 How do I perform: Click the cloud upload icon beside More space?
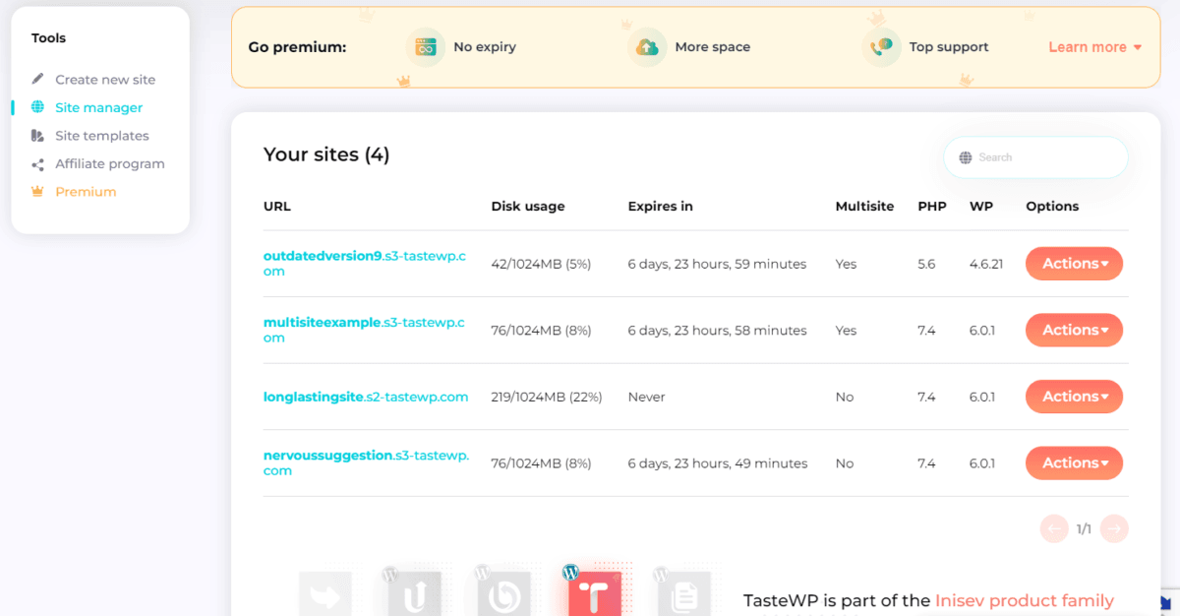click(647, 46)
